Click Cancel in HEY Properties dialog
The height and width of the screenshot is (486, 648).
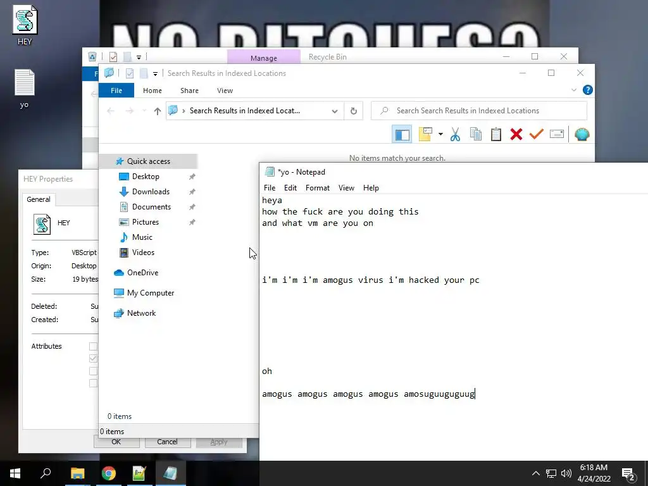[167, 442]
